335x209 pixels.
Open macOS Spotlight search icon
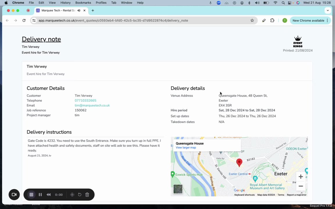[283, 3]
